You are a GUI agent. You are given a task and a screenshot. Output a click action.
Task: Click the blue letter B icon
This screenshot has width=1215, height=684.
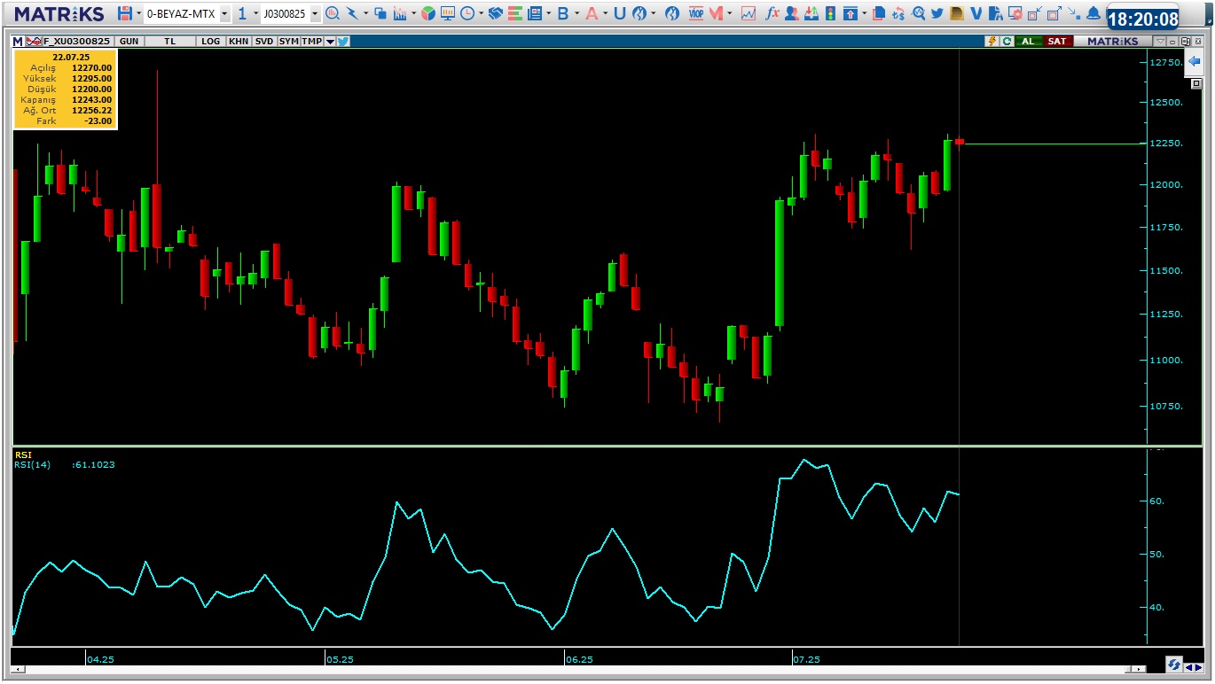[563, 13]
